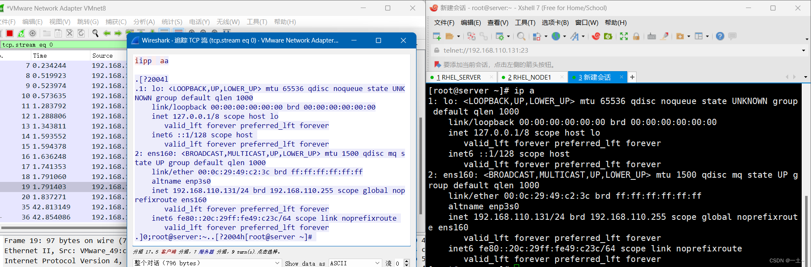
Task: Click the find packet magnifier icon
Action: (95, 33)
